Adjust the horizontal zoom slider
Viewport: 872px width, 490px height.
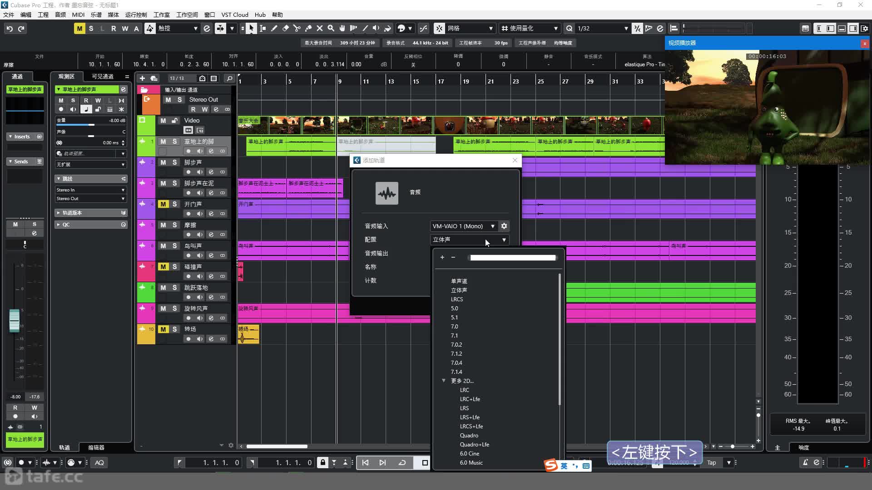[732, 446]
